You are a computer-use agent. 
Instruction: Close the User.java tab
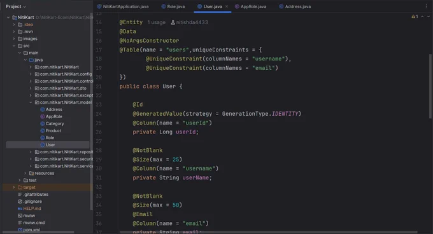(x=227, y=6)
